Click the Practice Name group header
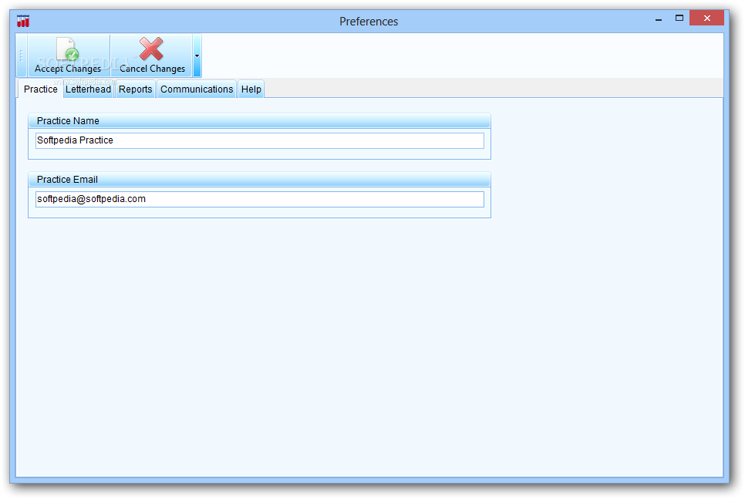Image resolution: width=745 pixels, height=499 pixels. (x=259, y=121)
